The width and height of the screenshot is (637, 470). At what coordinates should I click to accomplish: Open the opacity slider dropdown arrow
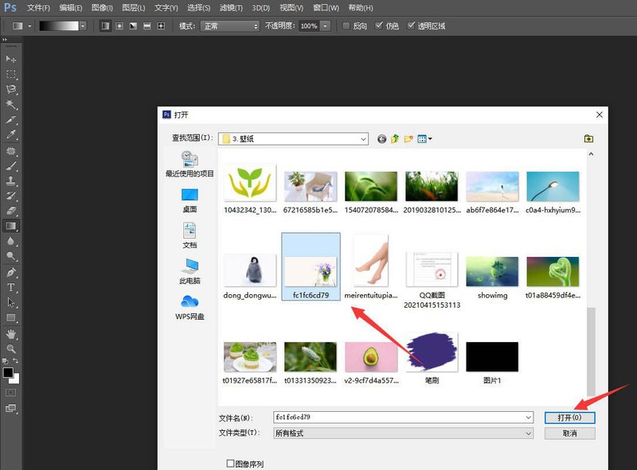[325, 26]
